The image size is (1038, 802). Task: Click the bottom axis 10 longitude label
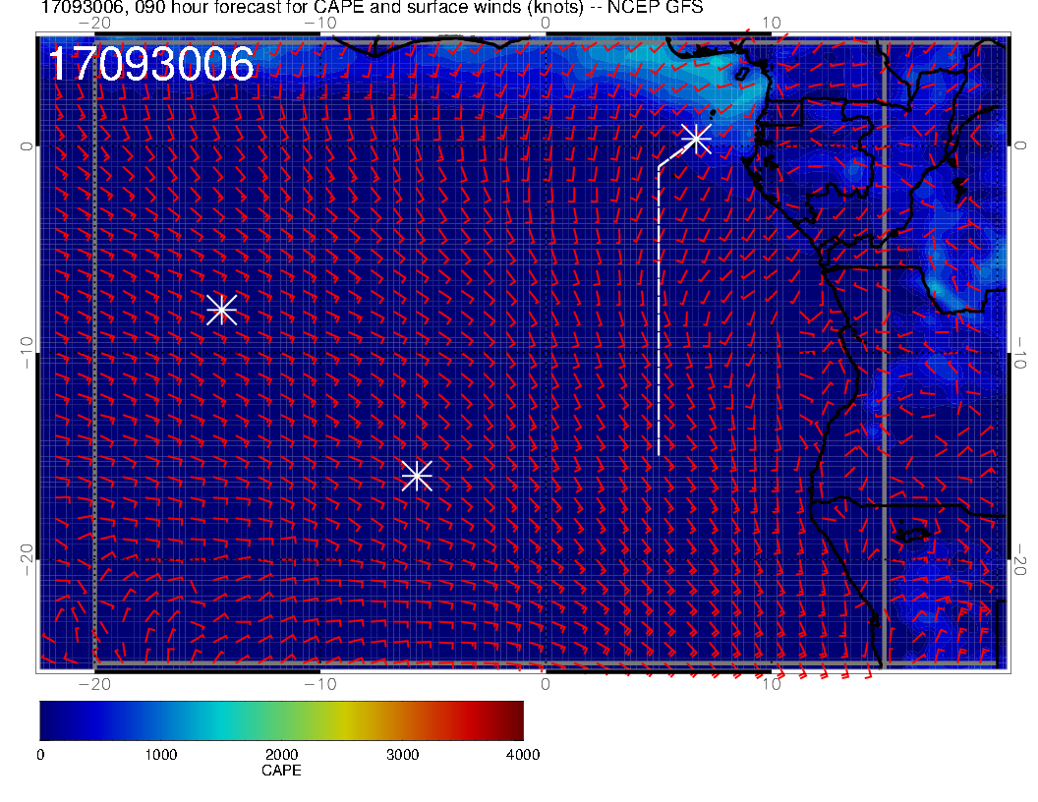[x=772, y=684]
